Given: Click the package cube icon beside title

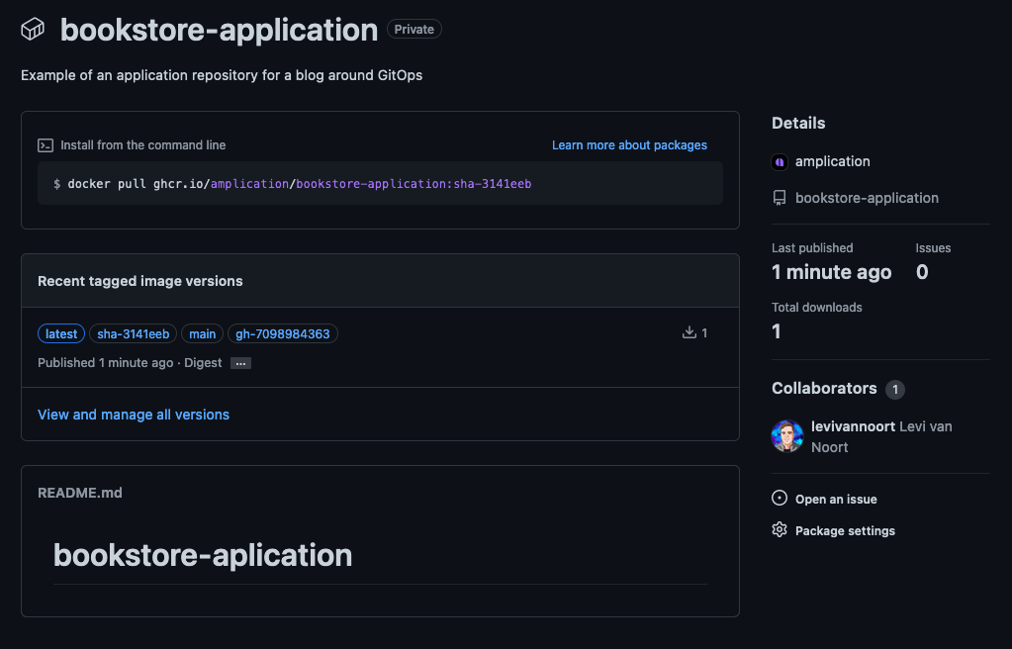Looking at the screenshot, I should [x=33, y=29].
